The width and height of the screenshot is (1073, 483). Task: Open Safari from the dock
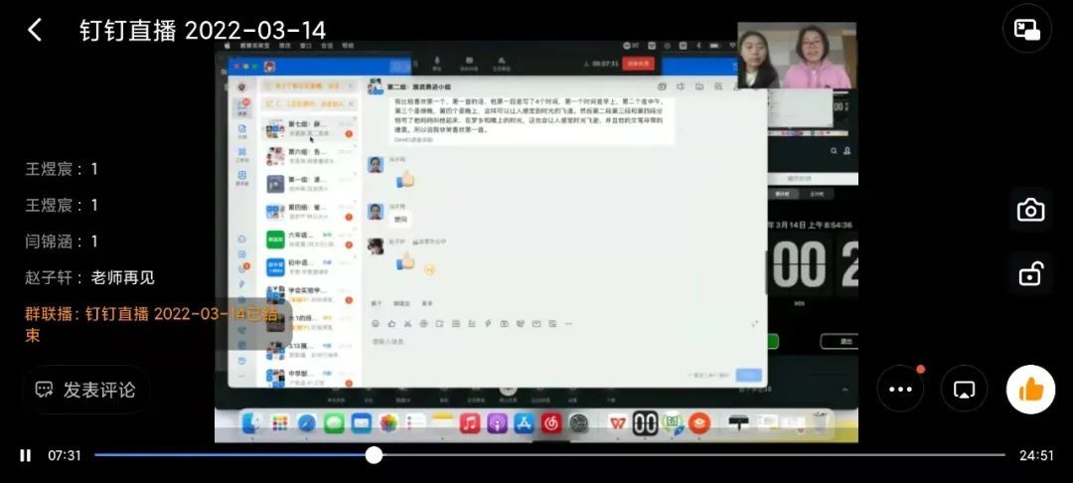coord(307,423)
